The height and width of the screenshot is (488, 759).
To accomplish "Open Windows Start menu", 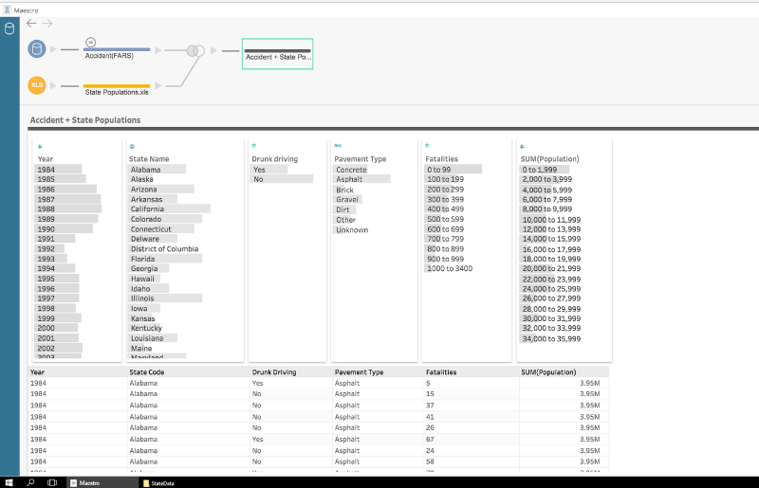I will (9, 482).
